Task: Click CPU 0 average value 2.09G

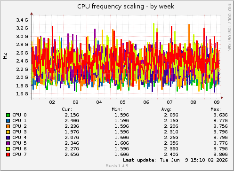Action: coord(171,115)
